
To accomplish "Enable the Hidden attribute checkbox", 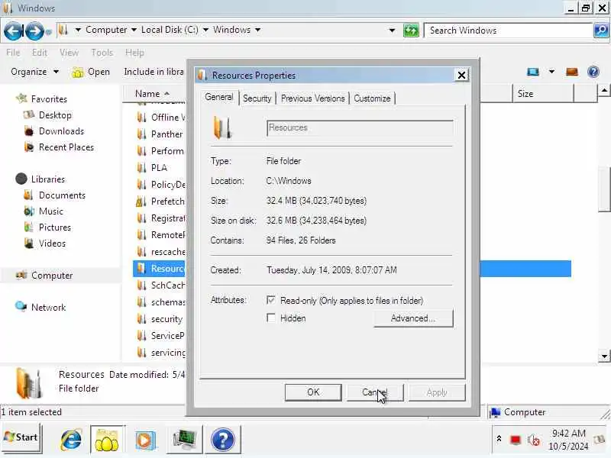I will (x=271, y=318).
